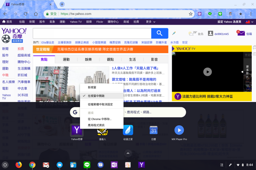Open headline 1人做4人工作「天龍人錯了嗎」
The height and width of the screenshot is (170, 256).
(x=135, y=68)
